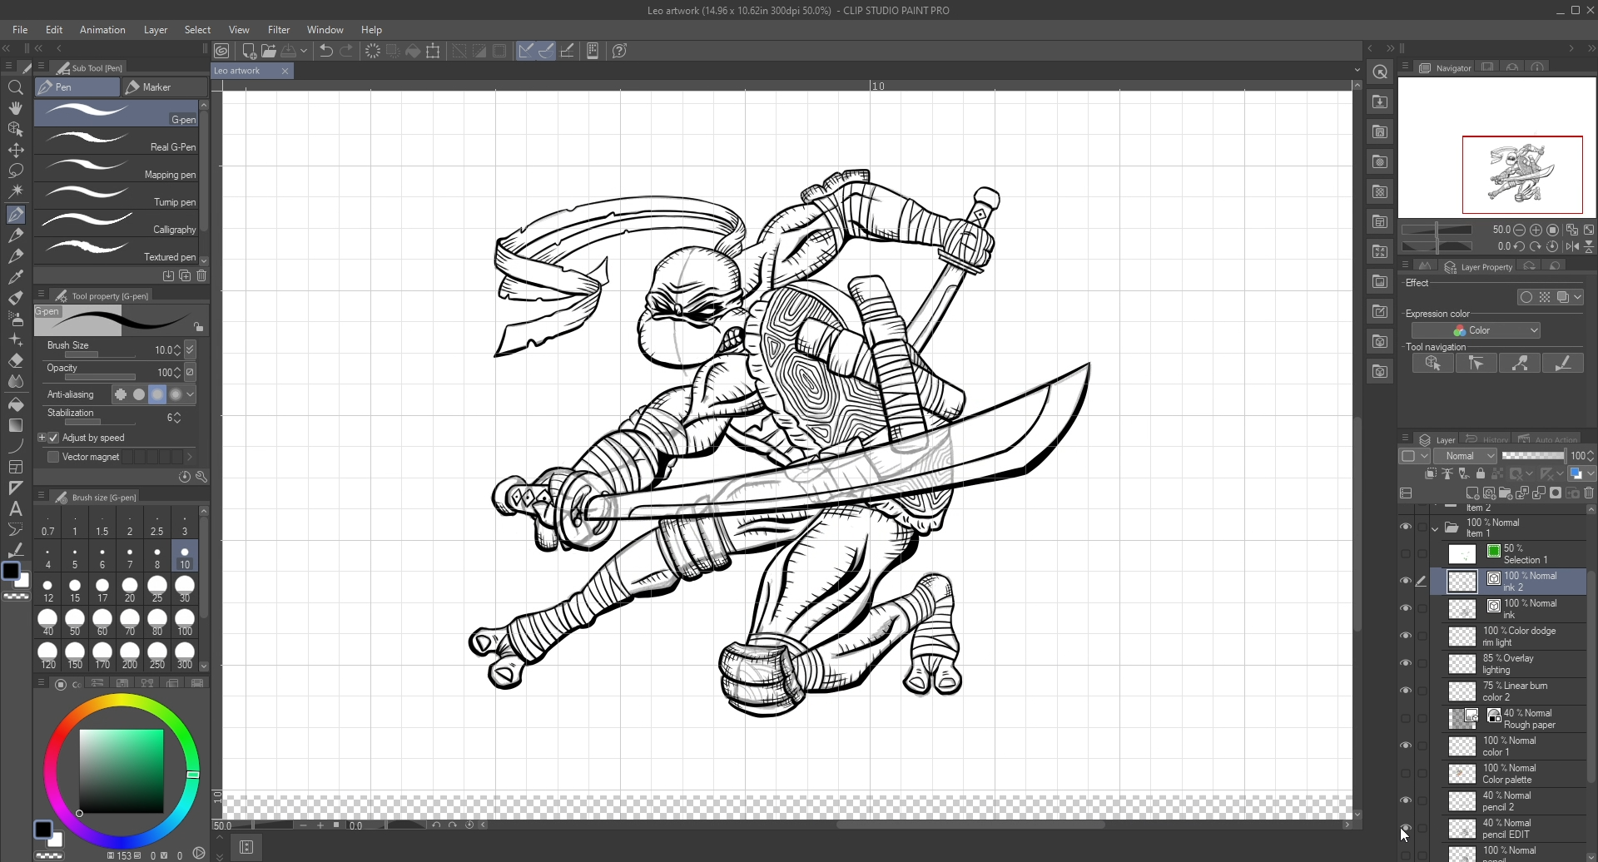The height and width of the screenshot is (862, 1598).
Task: Click the Save icon in command bar
Action: [x=290, y=51]
